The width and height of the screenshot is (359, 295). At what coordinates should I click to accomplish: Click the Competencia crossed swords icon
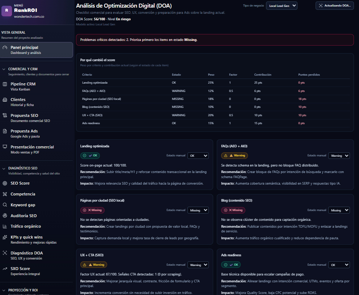[x=5, y=194]
